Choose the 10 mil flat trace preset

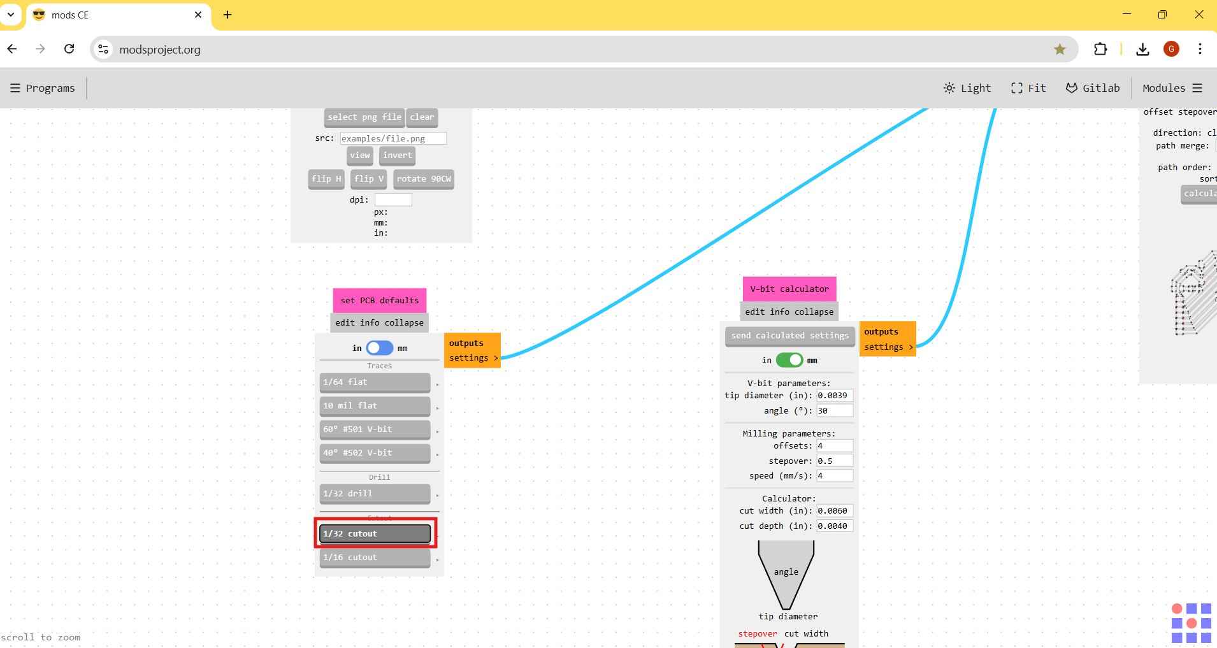tap(375, 406)
